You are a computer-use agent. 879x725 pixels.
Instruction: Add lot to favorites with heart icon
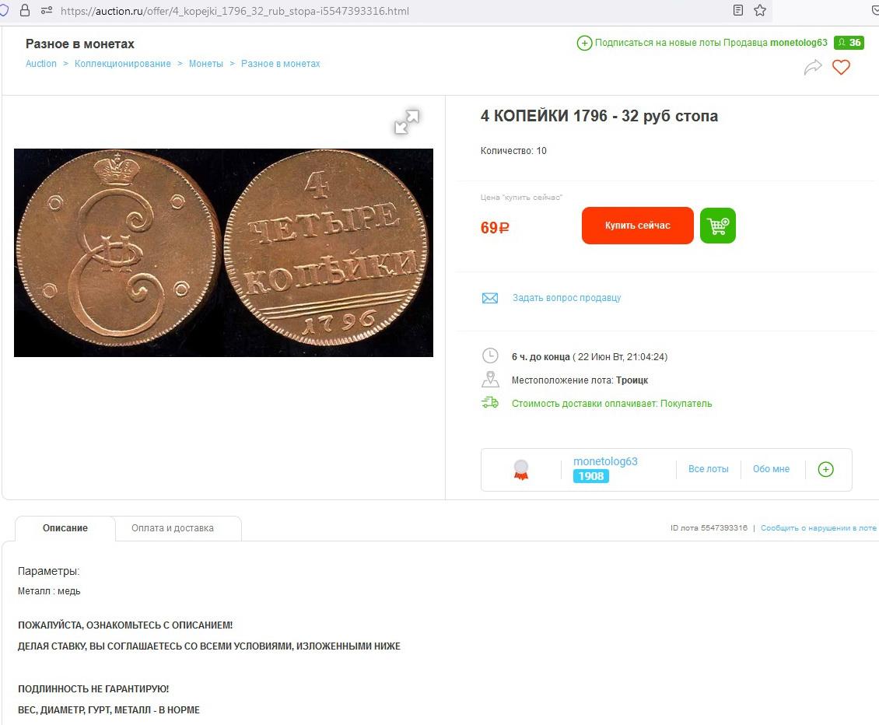pos(841,68)
